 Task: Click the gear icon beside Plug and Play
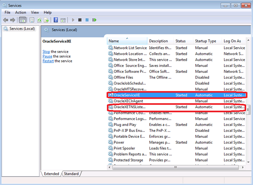(111, 125)
